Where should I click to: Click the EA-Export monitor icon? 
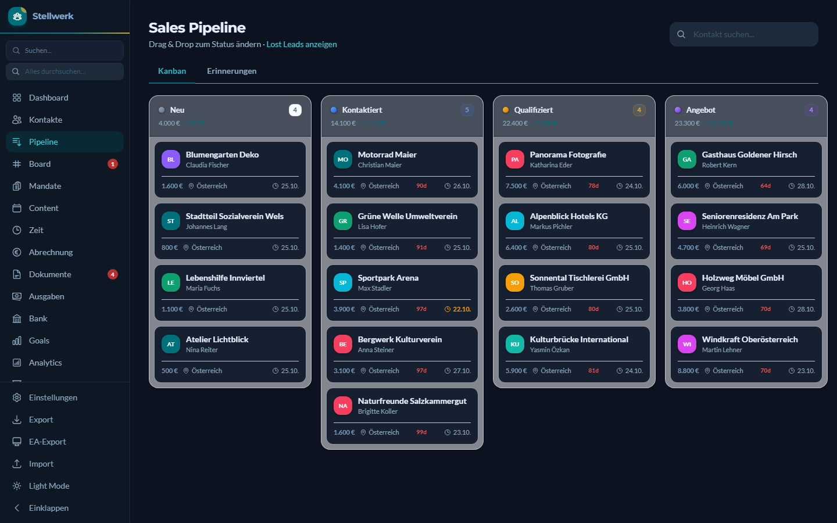(x=17, y=442)
